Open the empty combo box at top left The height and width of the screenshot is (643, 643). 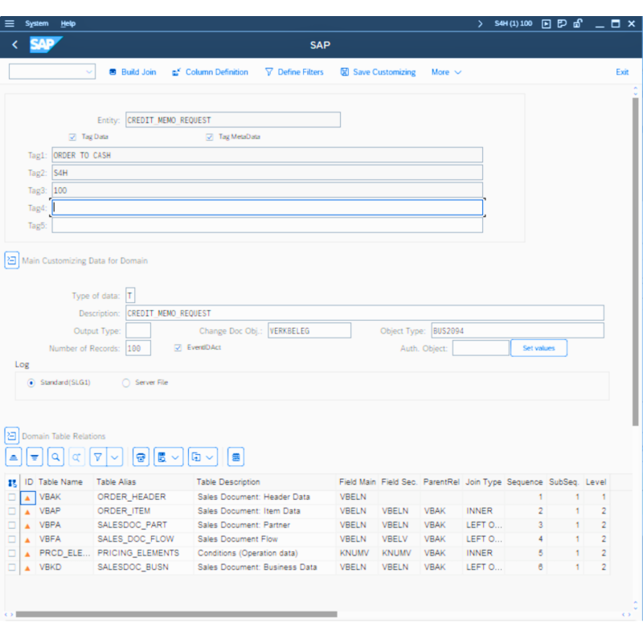click(51, 72)
